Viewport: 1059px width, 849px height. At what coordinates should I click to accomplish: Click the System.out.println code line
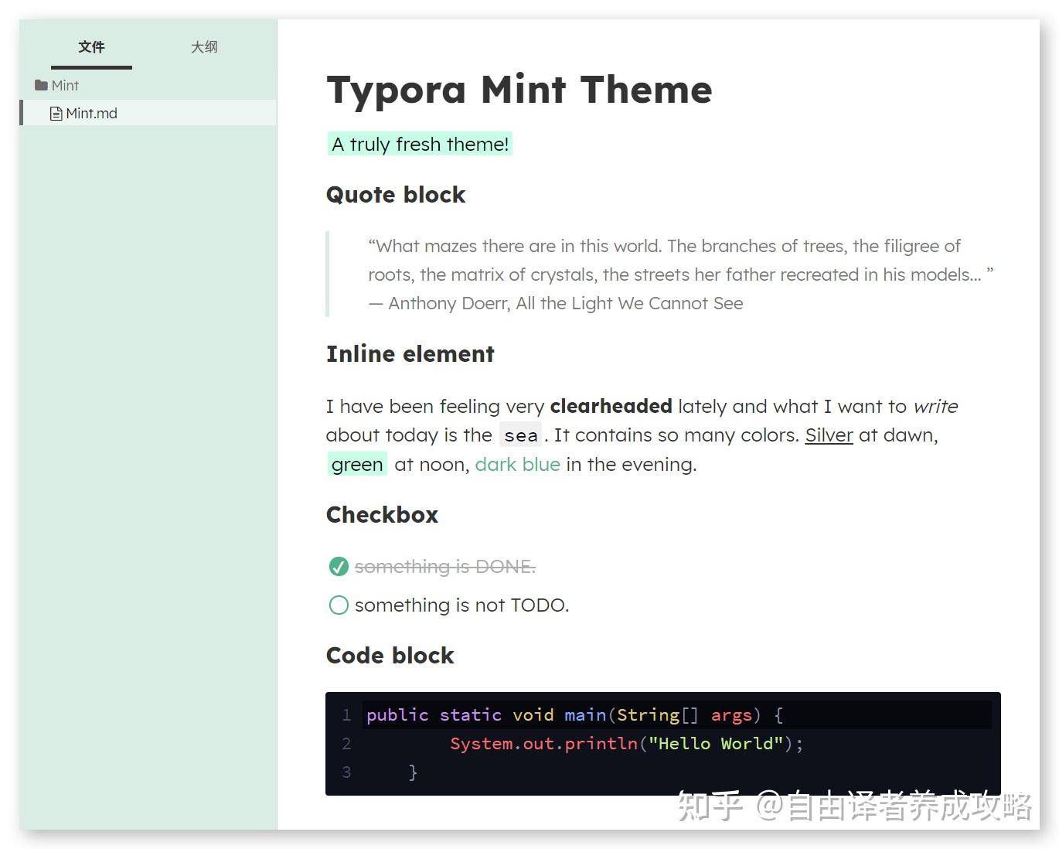tap(627, 743)
